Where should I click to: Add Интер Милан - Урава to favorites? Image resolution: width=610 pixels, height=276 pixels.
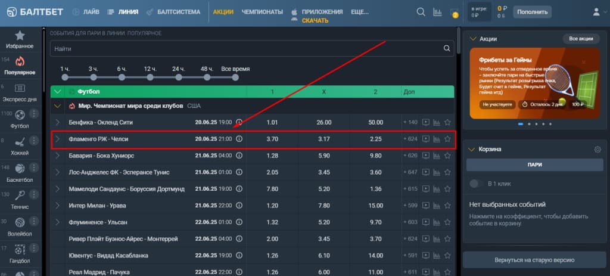pyautogui.click(x=447, y=206)
